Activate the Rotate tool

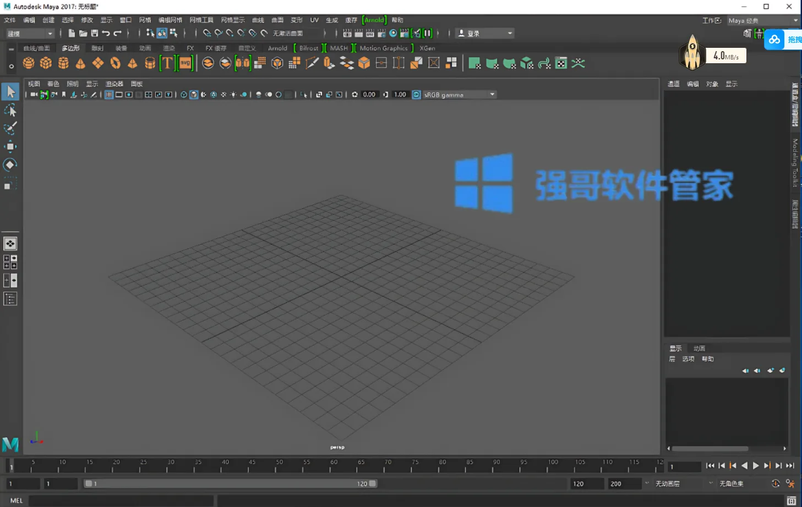coord(10,164)
